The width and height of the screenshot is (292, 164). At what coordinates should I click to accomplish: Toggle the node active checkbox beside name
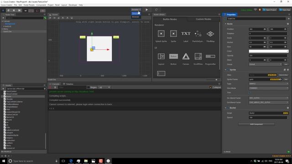[225, 19]
